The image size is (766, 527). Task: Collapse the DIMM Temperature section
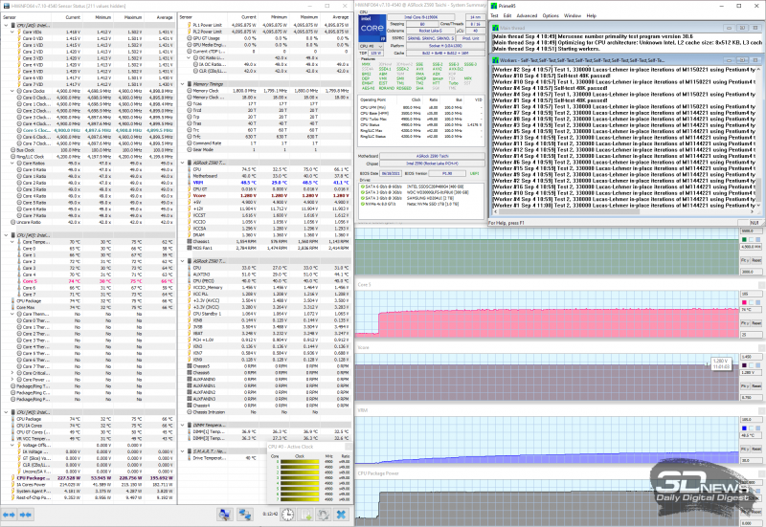click(182, 425)
